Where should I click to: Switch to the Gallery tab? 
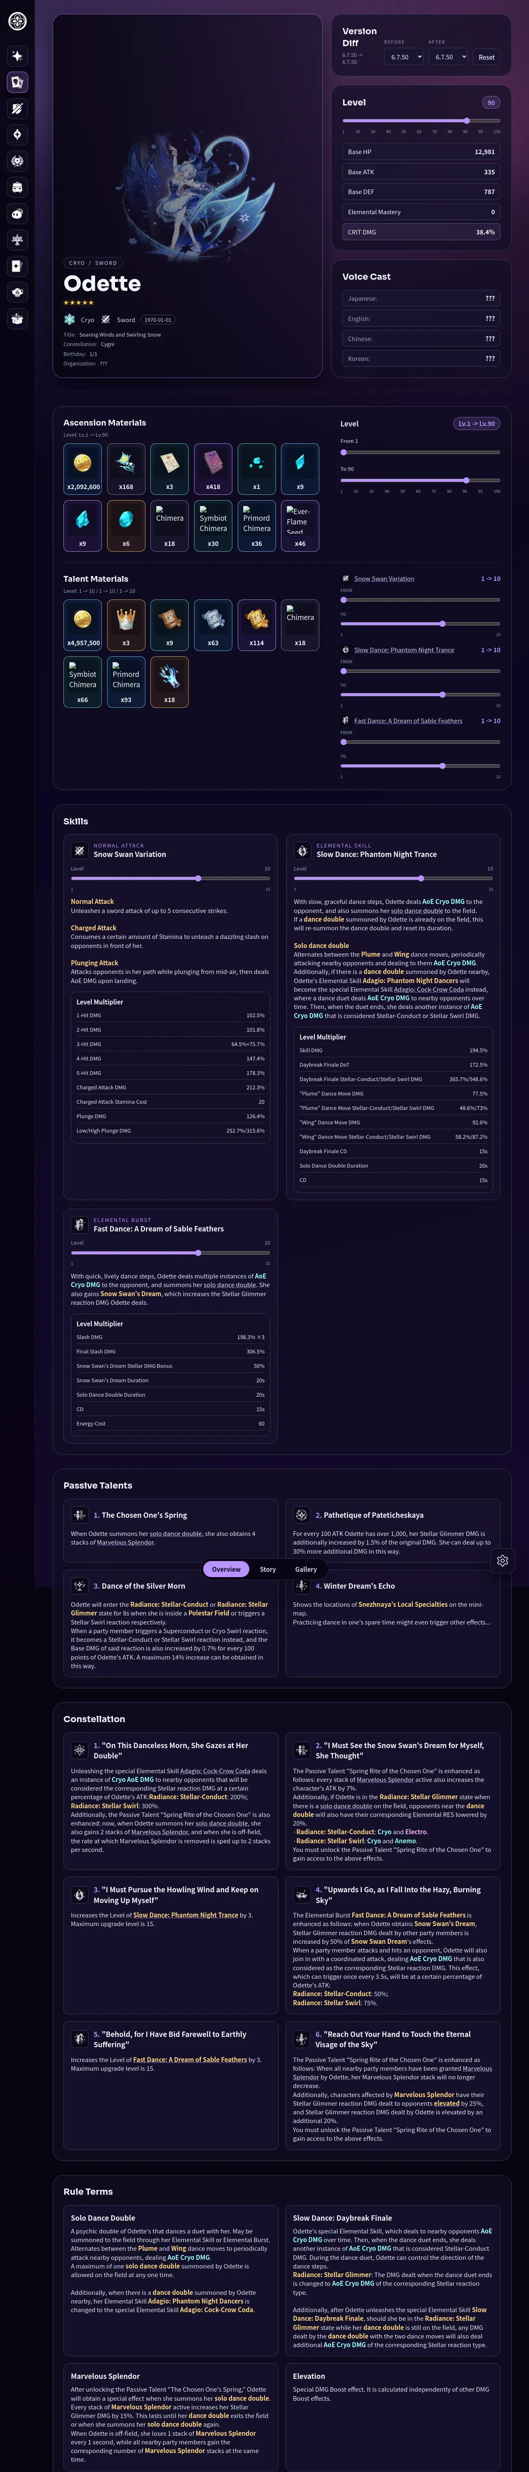click(x=305, y=1569)
